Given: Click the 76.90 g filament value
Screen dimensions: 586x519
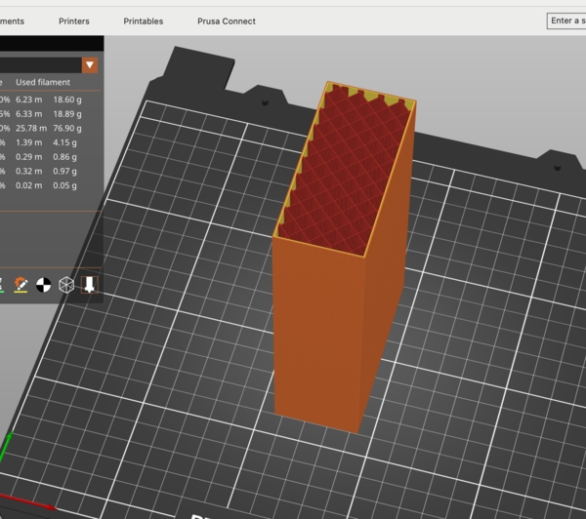Looking at the screenshot, I should point(67,128).
